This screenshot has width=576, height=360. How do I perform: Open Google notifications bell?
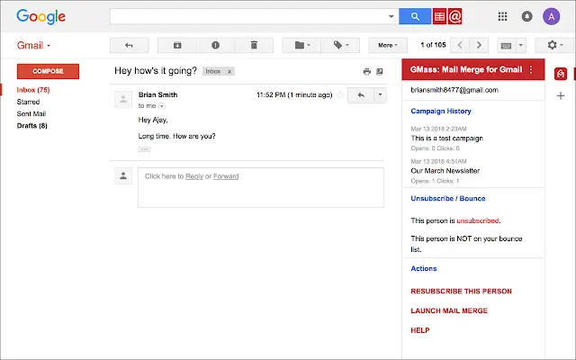point(526,16)
